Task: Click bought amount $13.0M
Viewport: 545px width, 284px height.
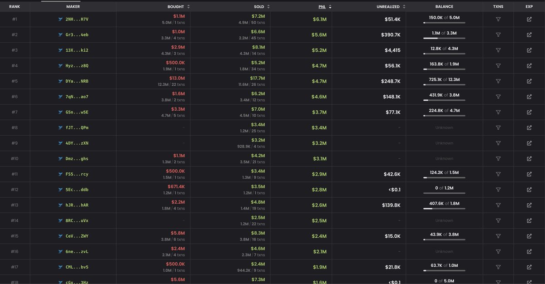Action: coord(178,78)
